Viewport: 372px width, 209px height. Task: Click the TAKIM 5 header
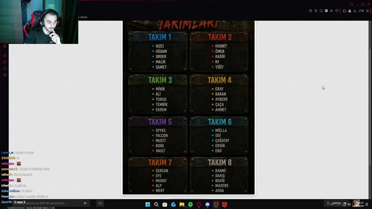coord(160,122)
